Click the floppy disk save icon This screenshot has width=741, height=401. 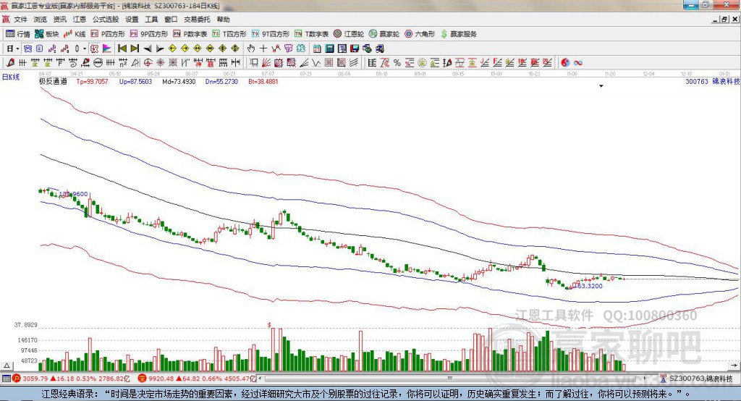(x=355, y=48)
